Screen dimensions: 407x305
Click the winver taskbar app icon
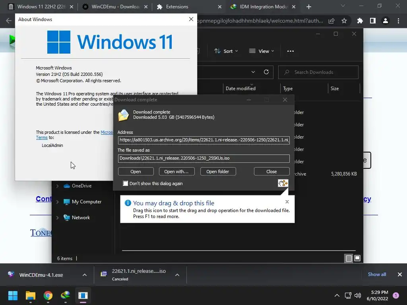click(83, 295)
